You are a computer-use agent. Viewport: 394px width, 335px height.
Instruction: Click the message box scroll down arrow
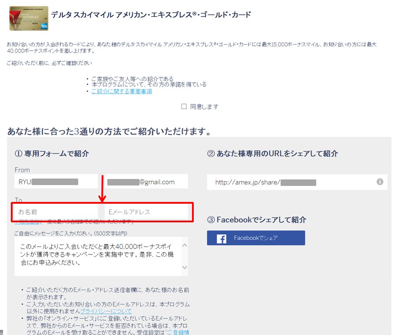185,267
